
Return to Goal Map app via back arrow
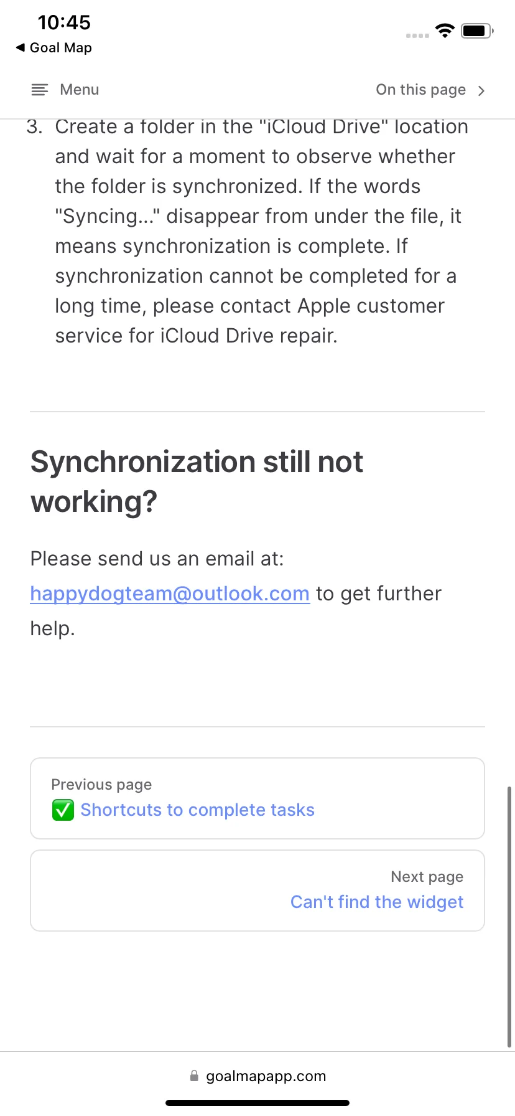21,47
